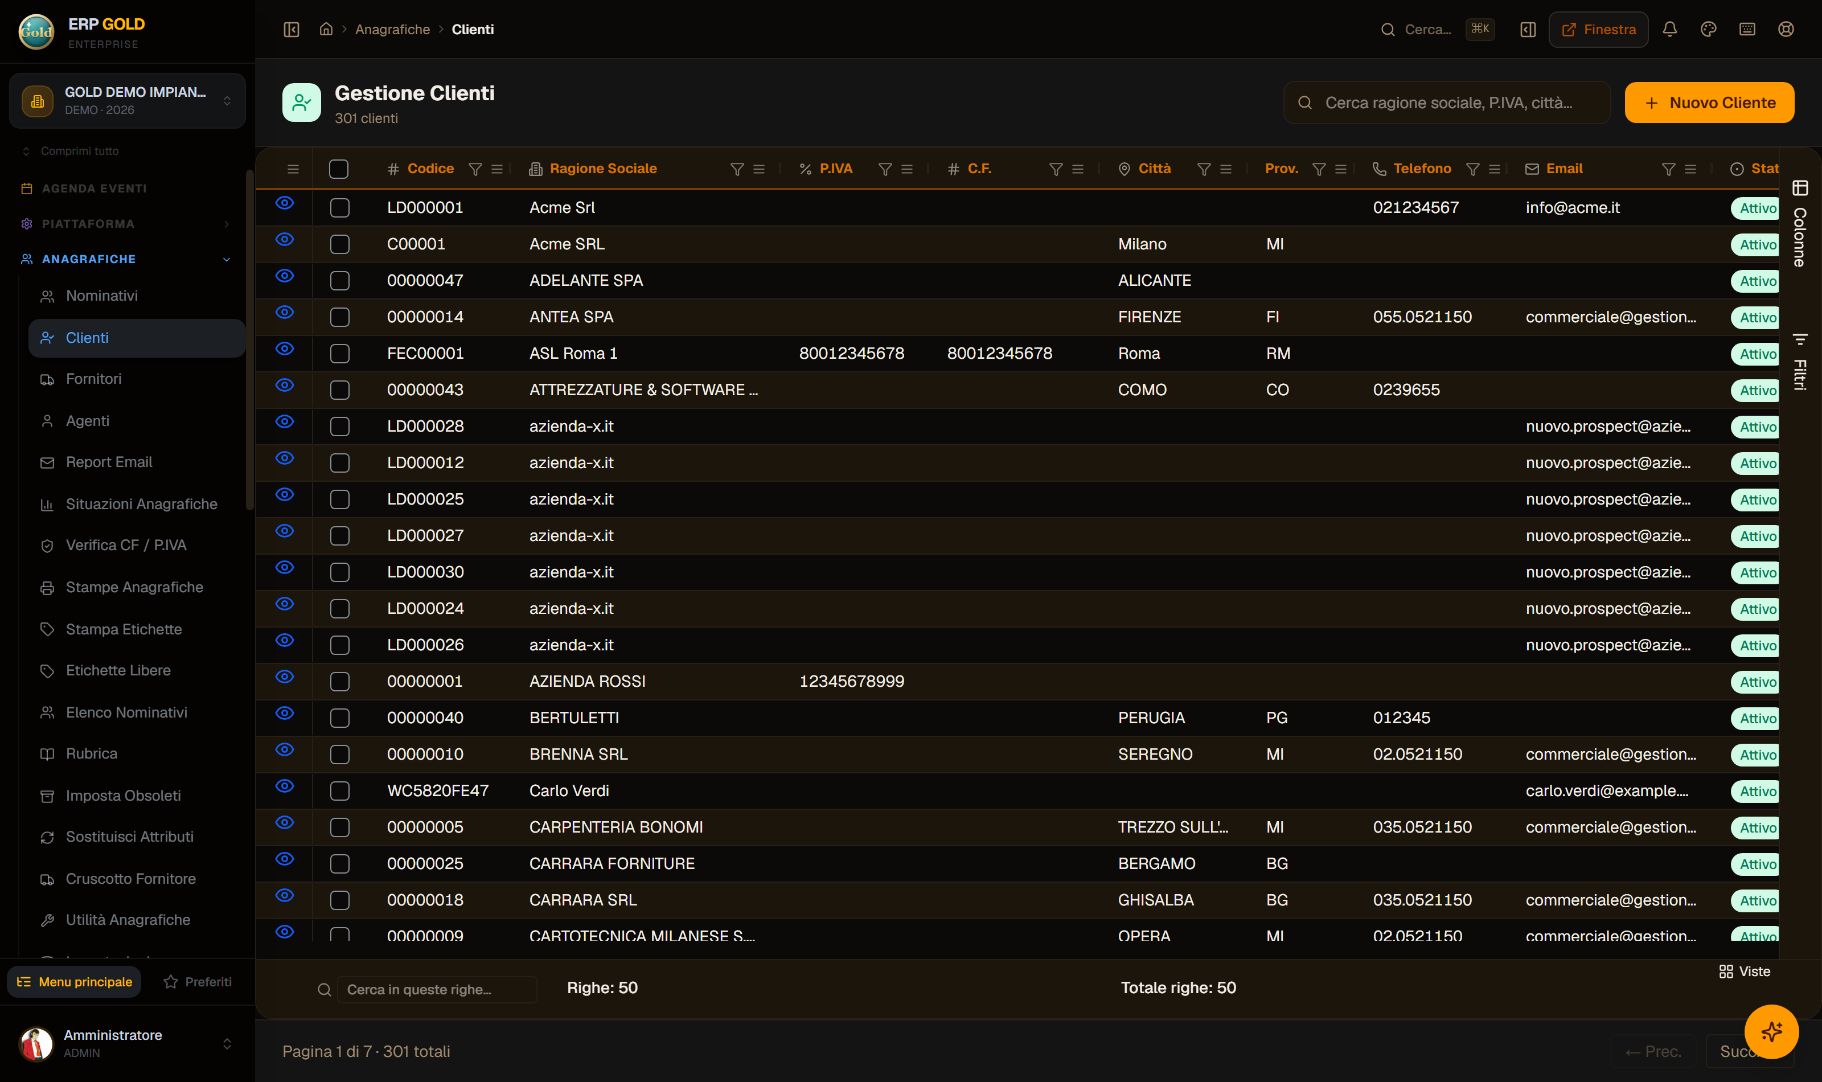This screenshot has width=1822, height=1082.
Task: Expand the GOLD DEMO IMPIANTI company switcher
Action: 128,101
